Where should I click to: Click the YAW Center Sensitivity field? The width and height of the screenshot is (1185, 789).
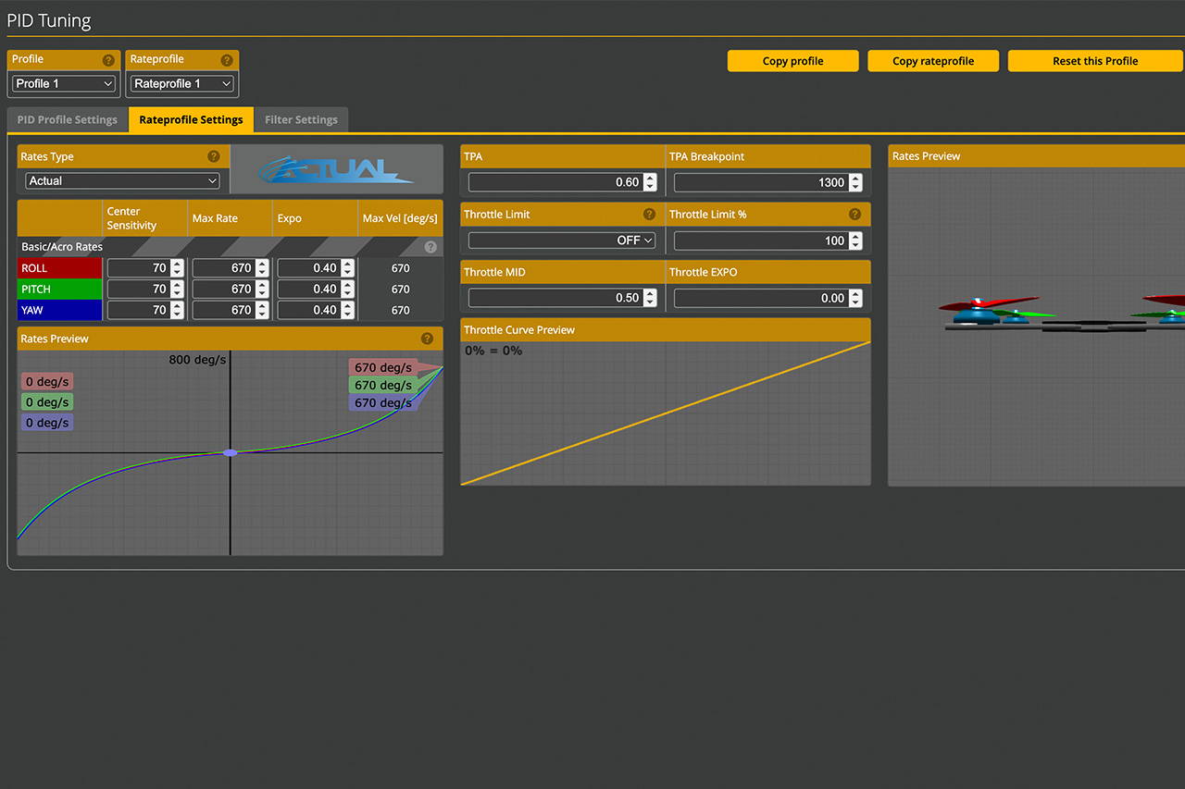click(145, 310)
